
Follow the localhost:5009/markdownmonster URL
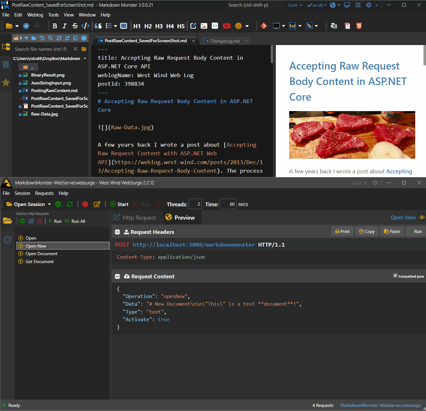194,245
